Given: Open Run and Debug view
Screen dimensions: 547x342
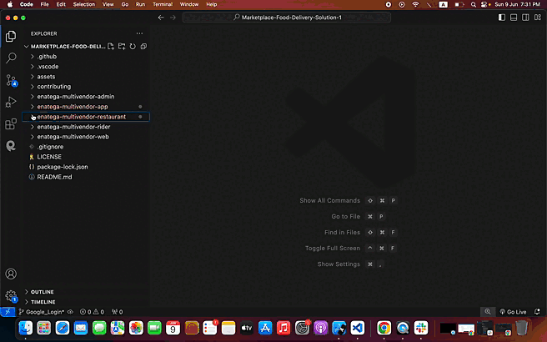Looking at the screenshot, I should [11, 102].
